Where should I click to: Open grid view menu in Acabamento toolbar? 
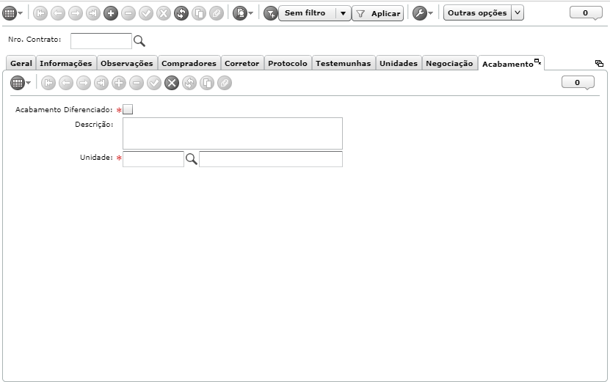[x=21, y=83]
